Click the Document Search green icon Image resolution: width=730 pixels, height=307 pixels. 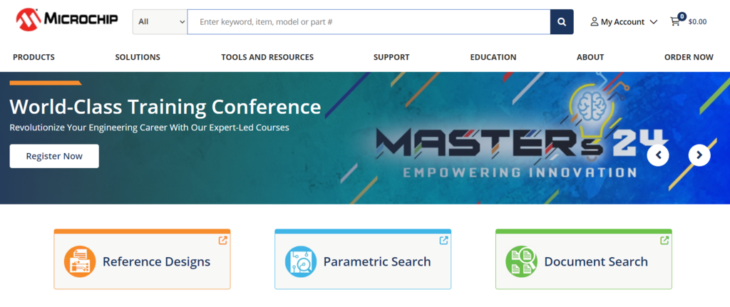tap(521, 261)
